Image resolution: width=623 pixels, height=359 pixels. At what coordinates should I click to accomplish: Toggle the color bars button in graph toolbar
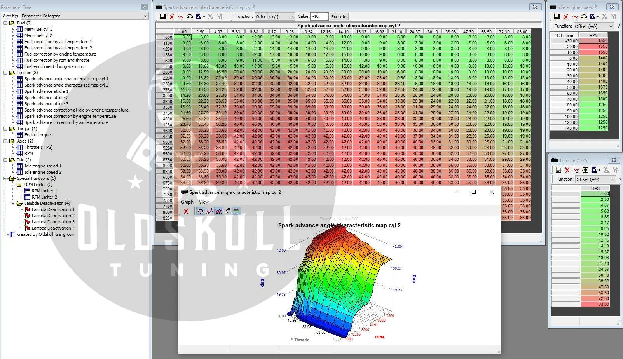point(237,211)
